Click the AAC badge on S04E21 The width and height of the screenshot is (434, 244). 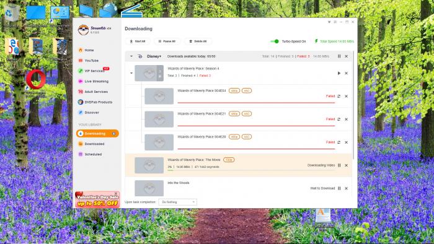coord(247,113)
